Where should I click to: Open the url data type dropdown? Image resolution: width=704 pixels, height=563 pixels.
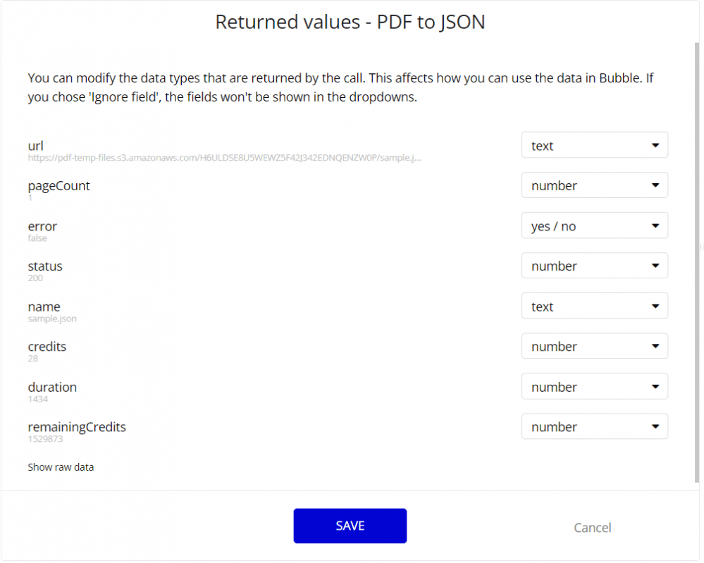point(594,146)
